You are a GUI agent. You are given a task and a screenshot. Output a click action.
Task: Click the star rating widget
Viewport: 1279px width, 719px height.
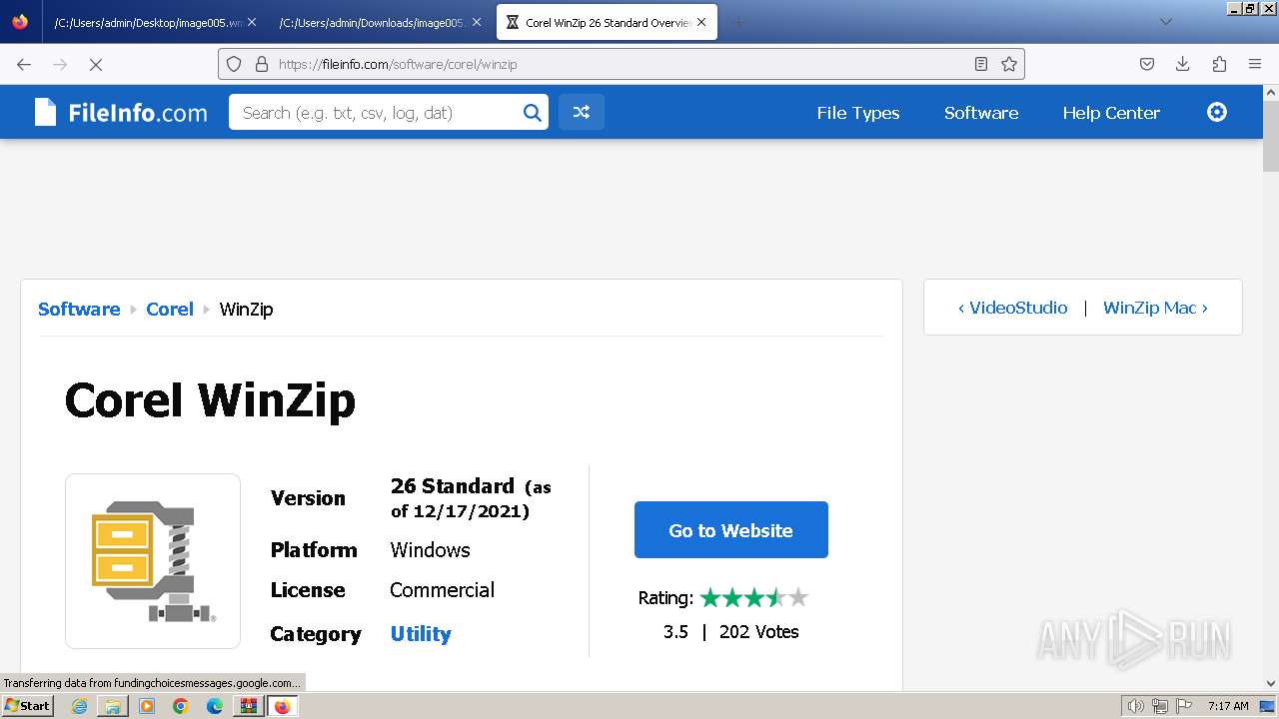(x=754, y=598)
